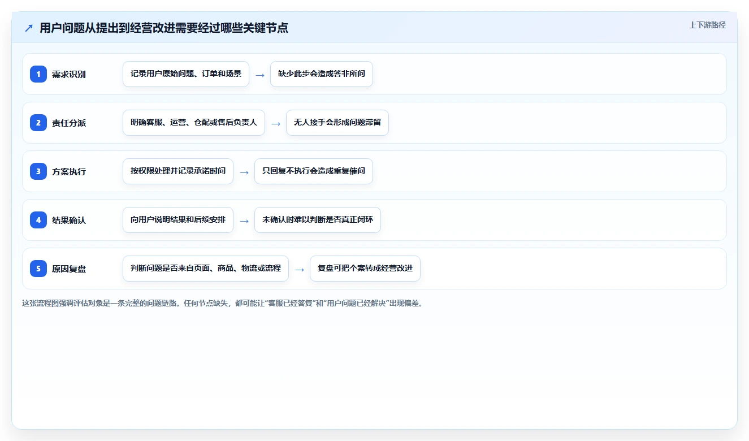749x441 pixels.
Task: Select the 复盘可把个案转成经营改进 box
Action: (x=365, y=269)
